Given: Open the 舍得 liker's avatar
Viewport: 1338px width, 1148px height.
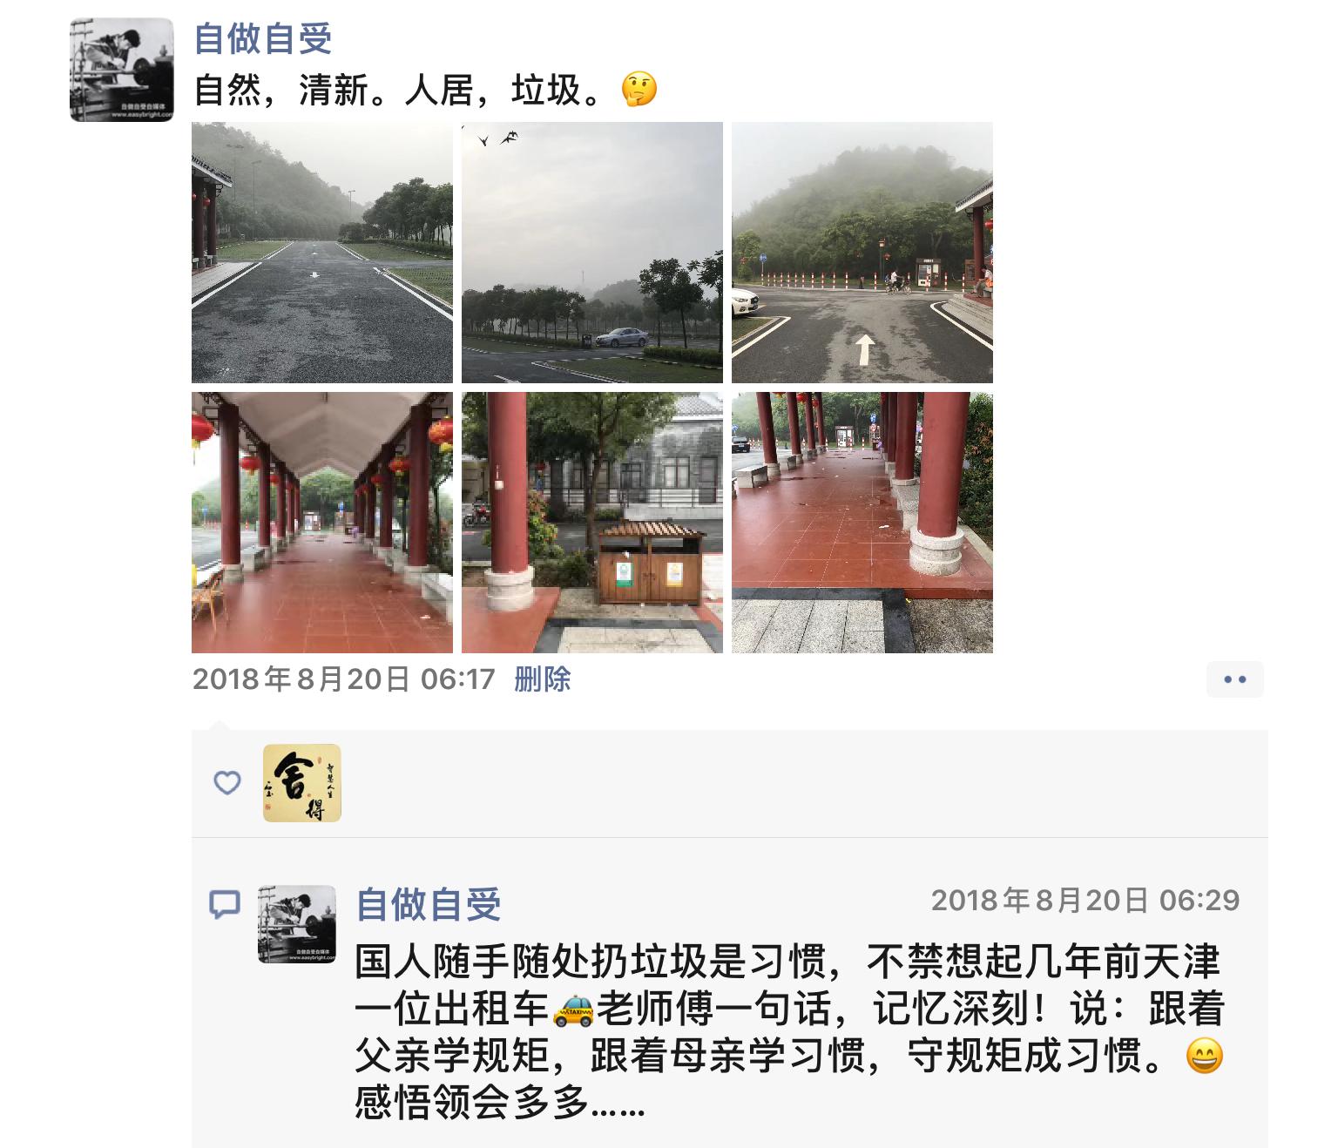Looking at the screenshot, I should (302, 783).
